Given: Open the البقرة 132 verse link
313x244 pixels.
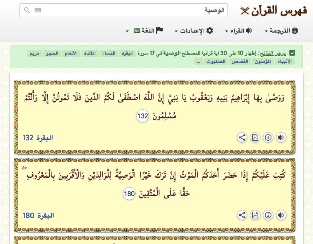Looking at the screenshot, I should pos(38,138).
